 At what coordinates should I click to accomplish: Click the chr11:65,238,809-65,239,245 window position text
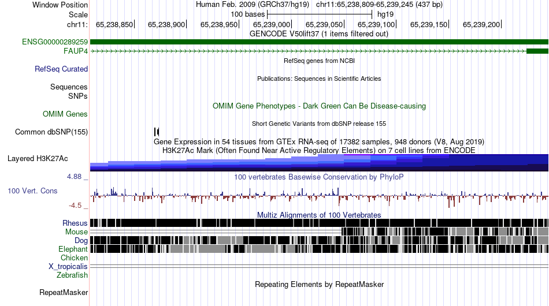point(379,5)
